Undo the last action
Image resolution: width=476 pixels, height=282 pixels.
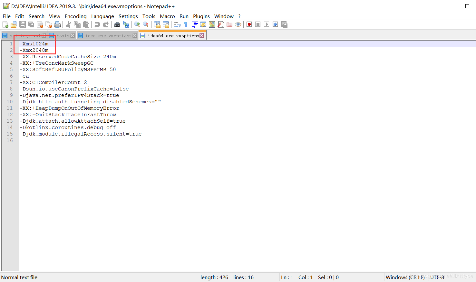97,24
